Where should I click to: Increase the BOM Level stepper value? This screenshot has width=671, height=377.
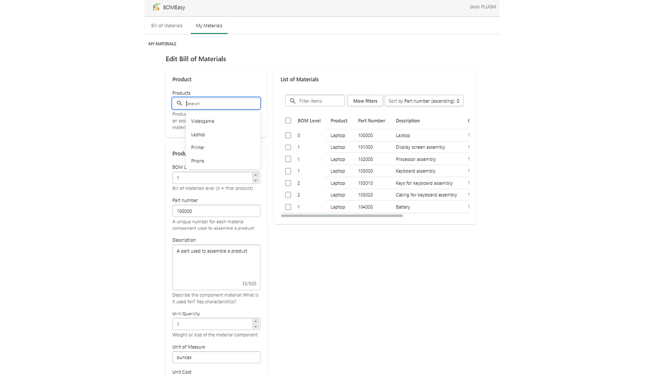pos(255,175)
